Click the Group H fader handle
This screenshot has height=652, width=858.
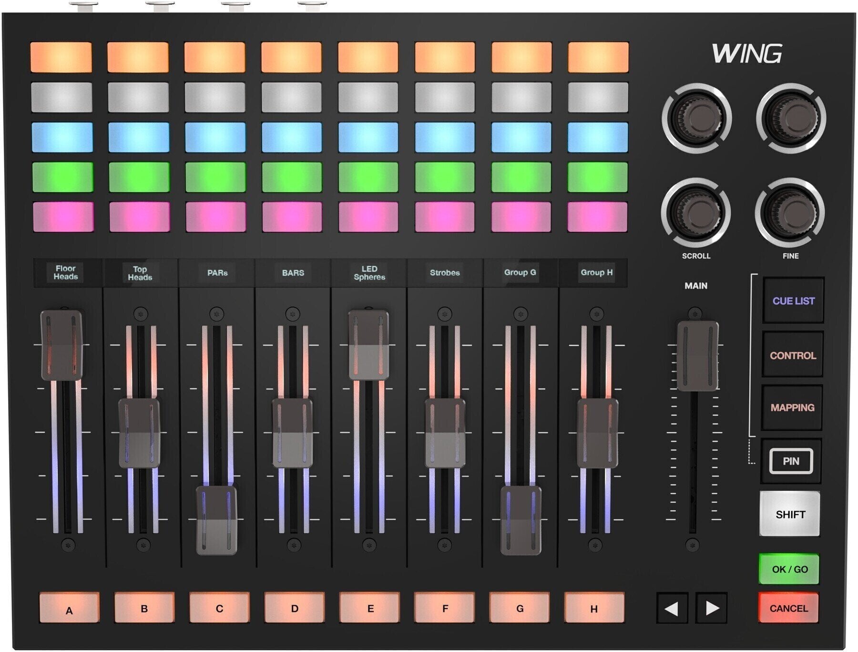point(598,433)
